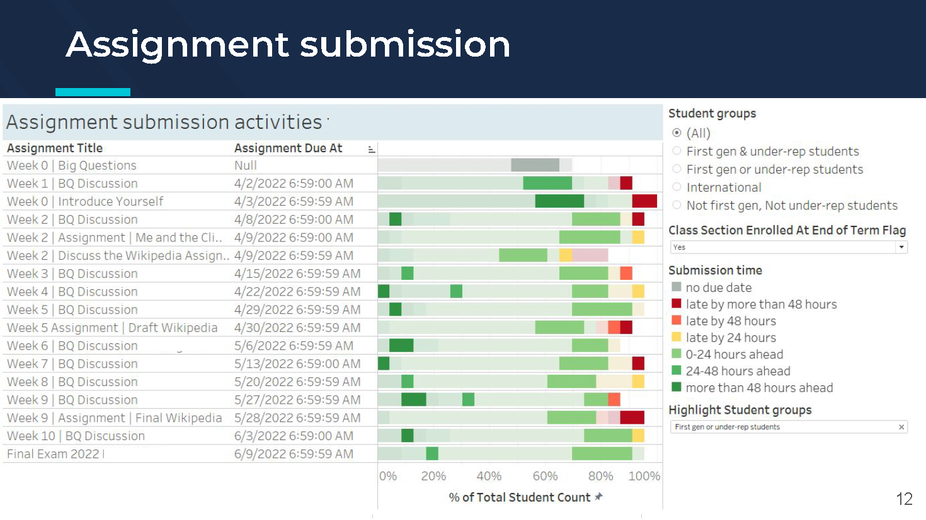
Task: Click the 0-24 hours ahead legend swatch
Action: point(677,353)
